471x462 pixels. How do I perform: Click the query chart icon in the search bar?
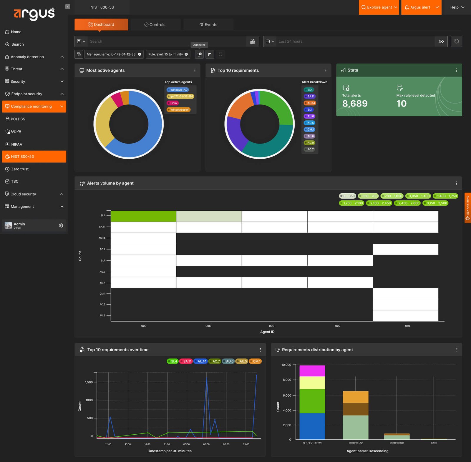[x=253, y=41]
